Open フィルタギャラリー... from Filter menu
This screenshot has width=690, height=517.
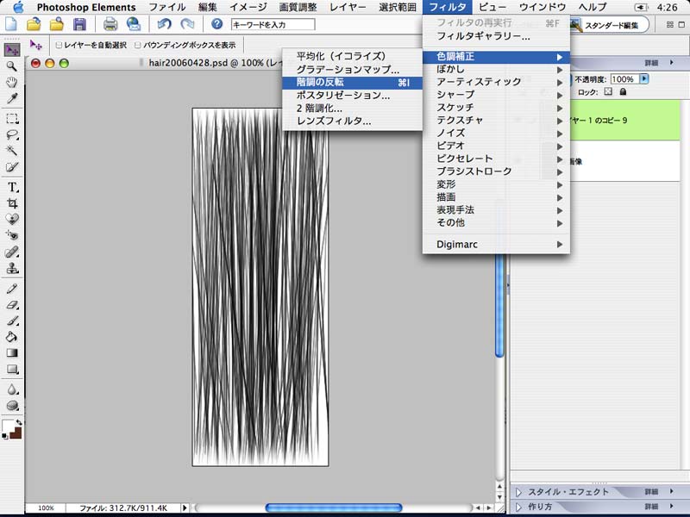pyautogui.click(x=483, y=36)
